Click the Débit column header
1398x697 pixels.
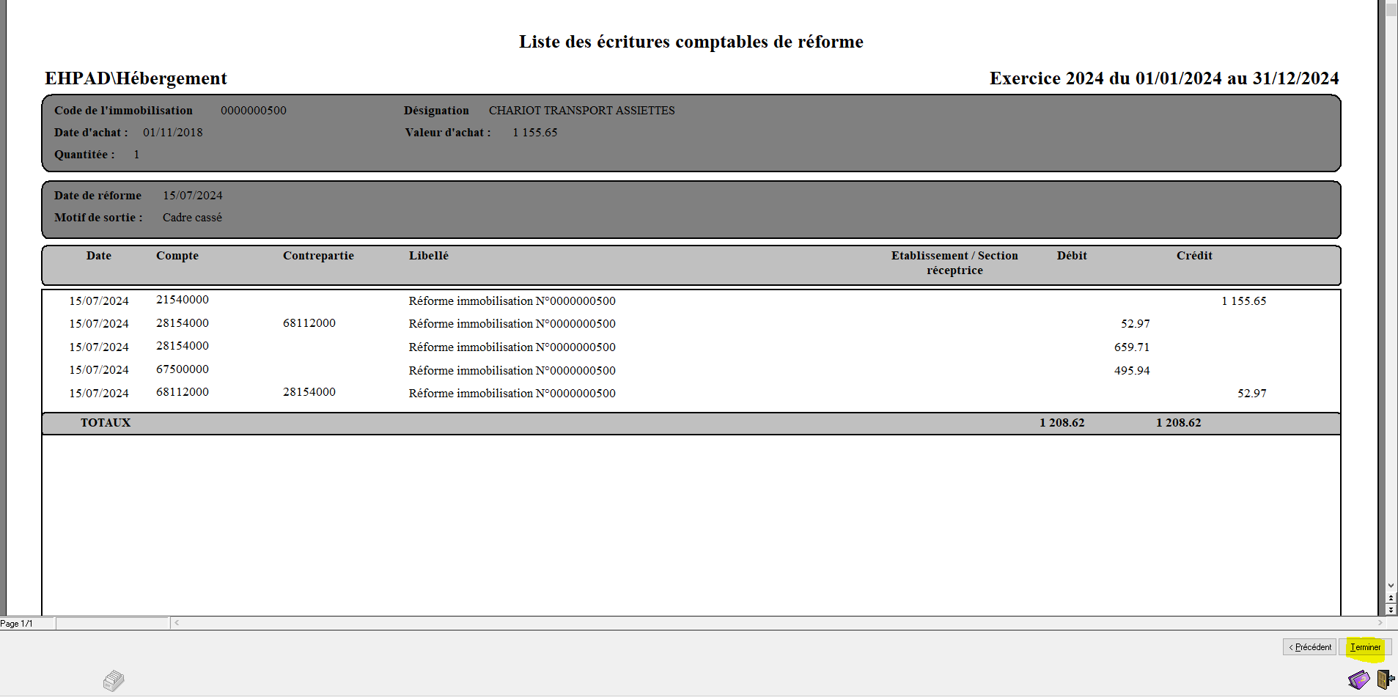coord(1071,256)
